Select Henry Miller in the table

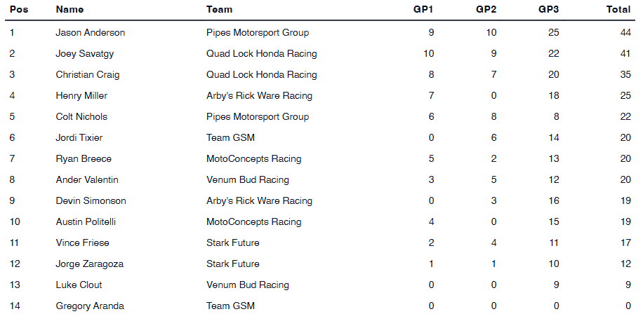(81, 96)
